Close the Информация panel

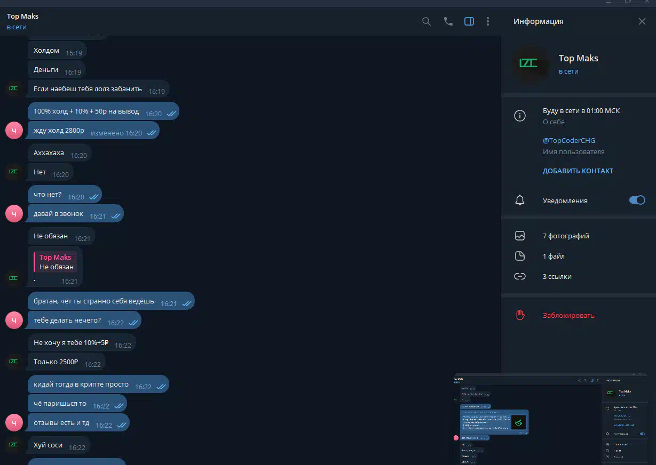[642, 21]
